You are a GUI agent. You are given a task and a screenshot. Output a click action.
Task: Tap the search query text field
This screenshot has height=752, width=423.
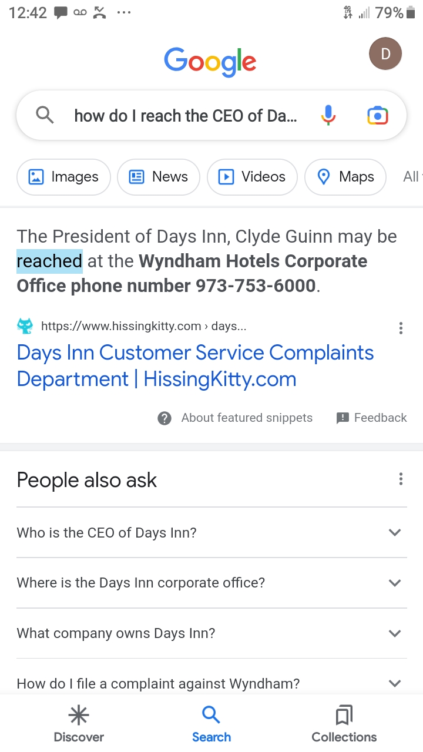186,116
